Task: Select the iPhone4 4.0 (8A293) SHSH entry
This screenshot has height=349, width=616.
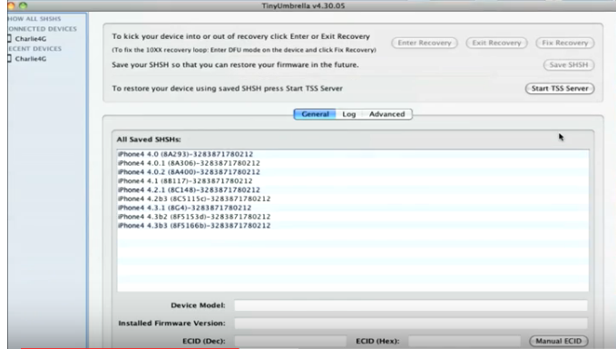Action: point(353,154)
